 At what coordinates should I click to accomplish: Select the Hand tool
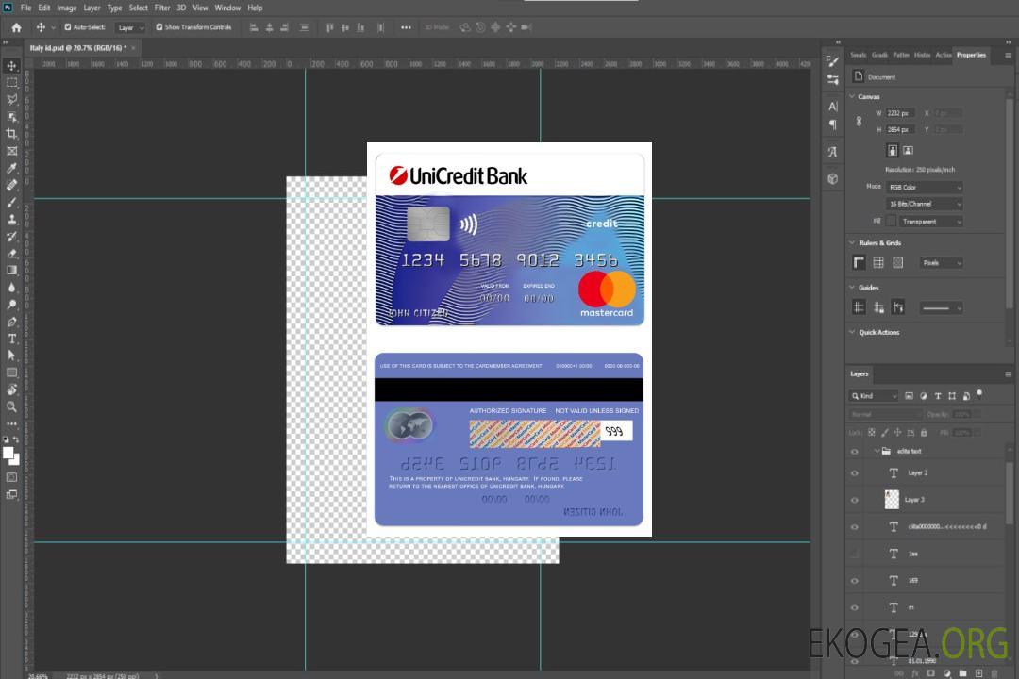[11, 389]
